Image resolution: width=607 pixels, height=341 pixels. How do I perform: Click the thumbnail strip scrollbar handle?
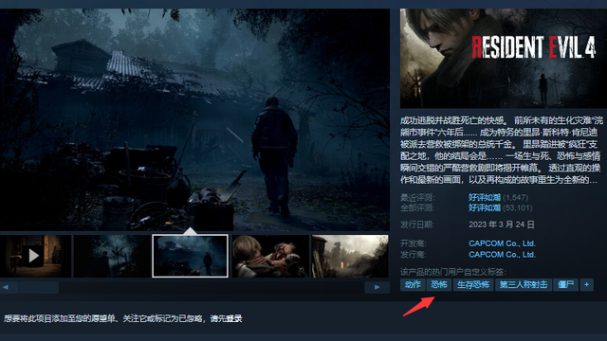39,287
